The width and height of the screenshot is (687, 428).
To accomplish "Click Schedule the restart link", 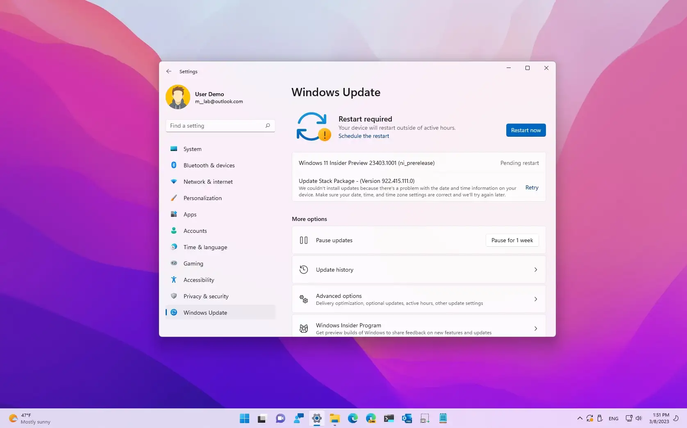I will (364, 136).
